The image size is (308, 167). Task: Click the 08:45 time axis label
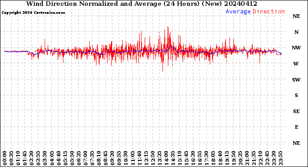105,158
